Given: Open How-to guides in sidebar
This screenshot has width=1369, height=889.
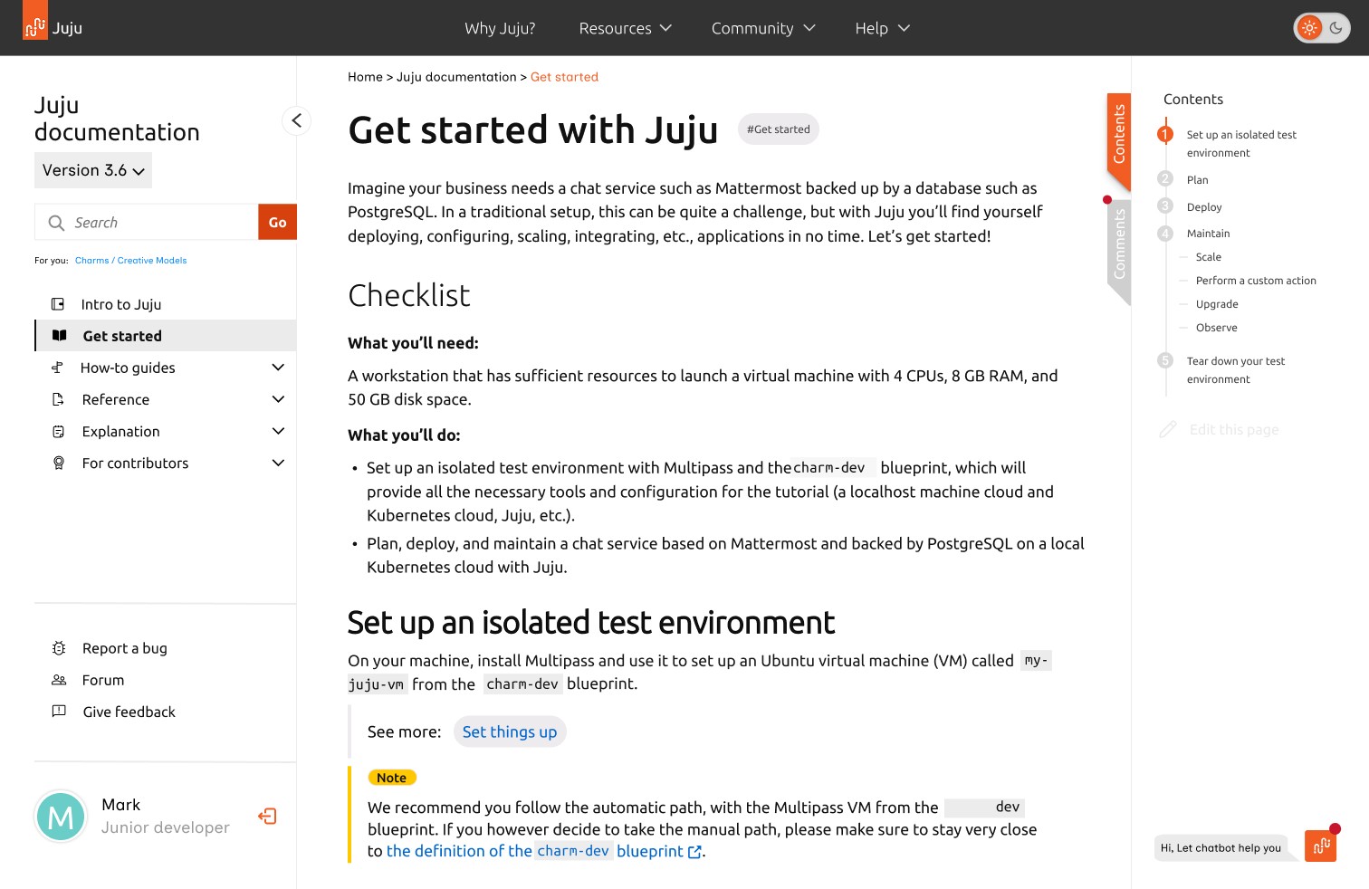Looking at the screenshot, I should (128, 368).
